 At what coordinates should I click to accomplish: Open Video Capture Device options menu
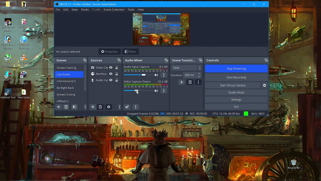pos(164,91)
